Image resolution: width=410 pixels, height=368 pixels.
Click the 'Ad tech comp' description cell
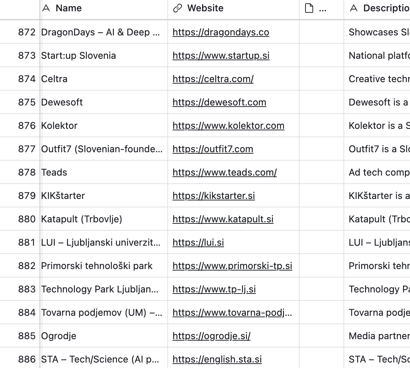pyautogui.click(x=377, y=172)
